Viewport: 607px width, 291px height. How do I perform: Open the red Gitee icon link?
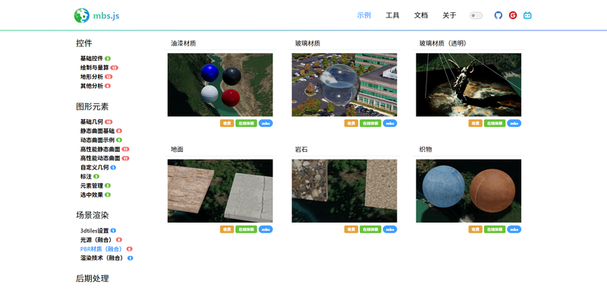point(513,15)
